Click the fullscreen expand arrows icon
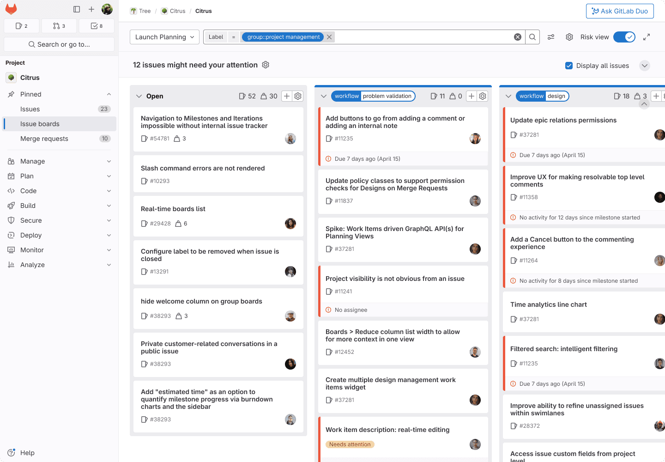665x462 pixels. pyautogui.click(x=647, y=37)
